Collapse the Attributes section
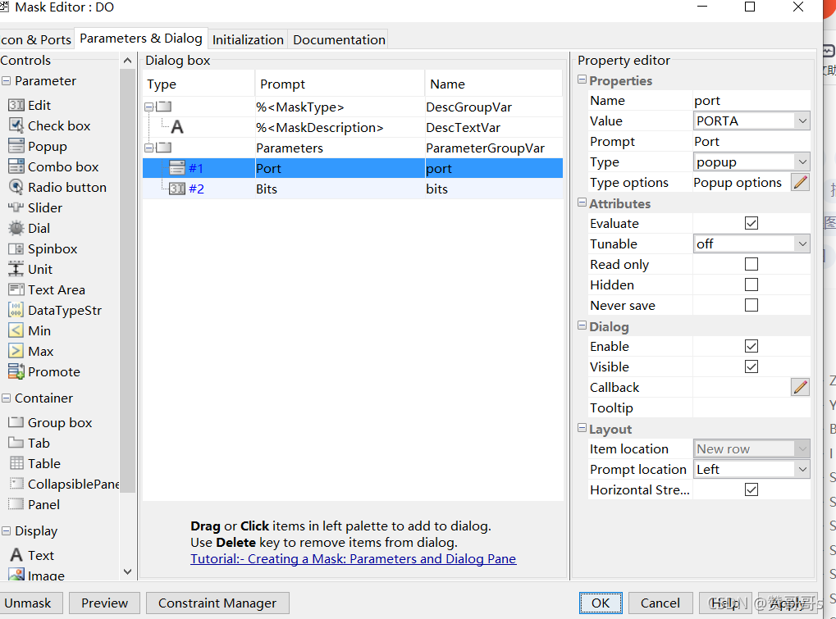This screenshot has width=836, height=619. pyautogui.click(x=582, y=203)
